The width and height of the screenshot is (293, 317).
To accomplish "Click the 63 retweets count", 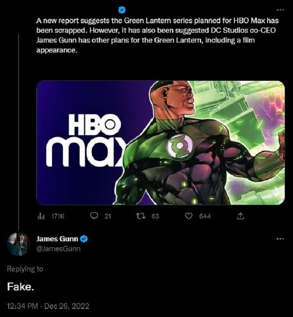I will pos(155,216).
